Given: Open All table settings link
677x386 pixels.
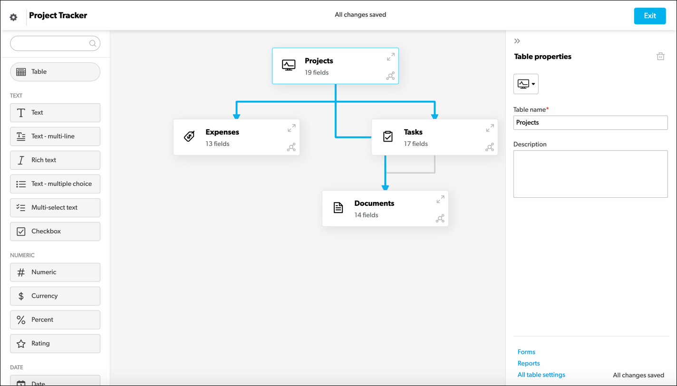Looking at the screenshot, I should point(542,375).
